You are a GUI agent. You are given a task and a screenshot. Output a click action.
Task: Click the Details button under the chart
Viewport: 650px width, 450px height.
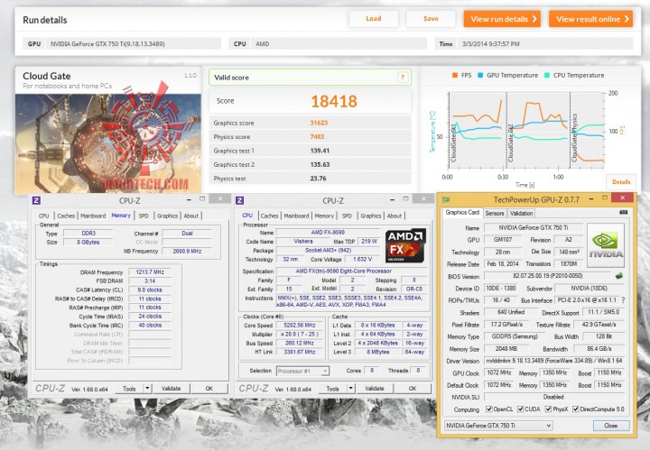coord(621,182)
